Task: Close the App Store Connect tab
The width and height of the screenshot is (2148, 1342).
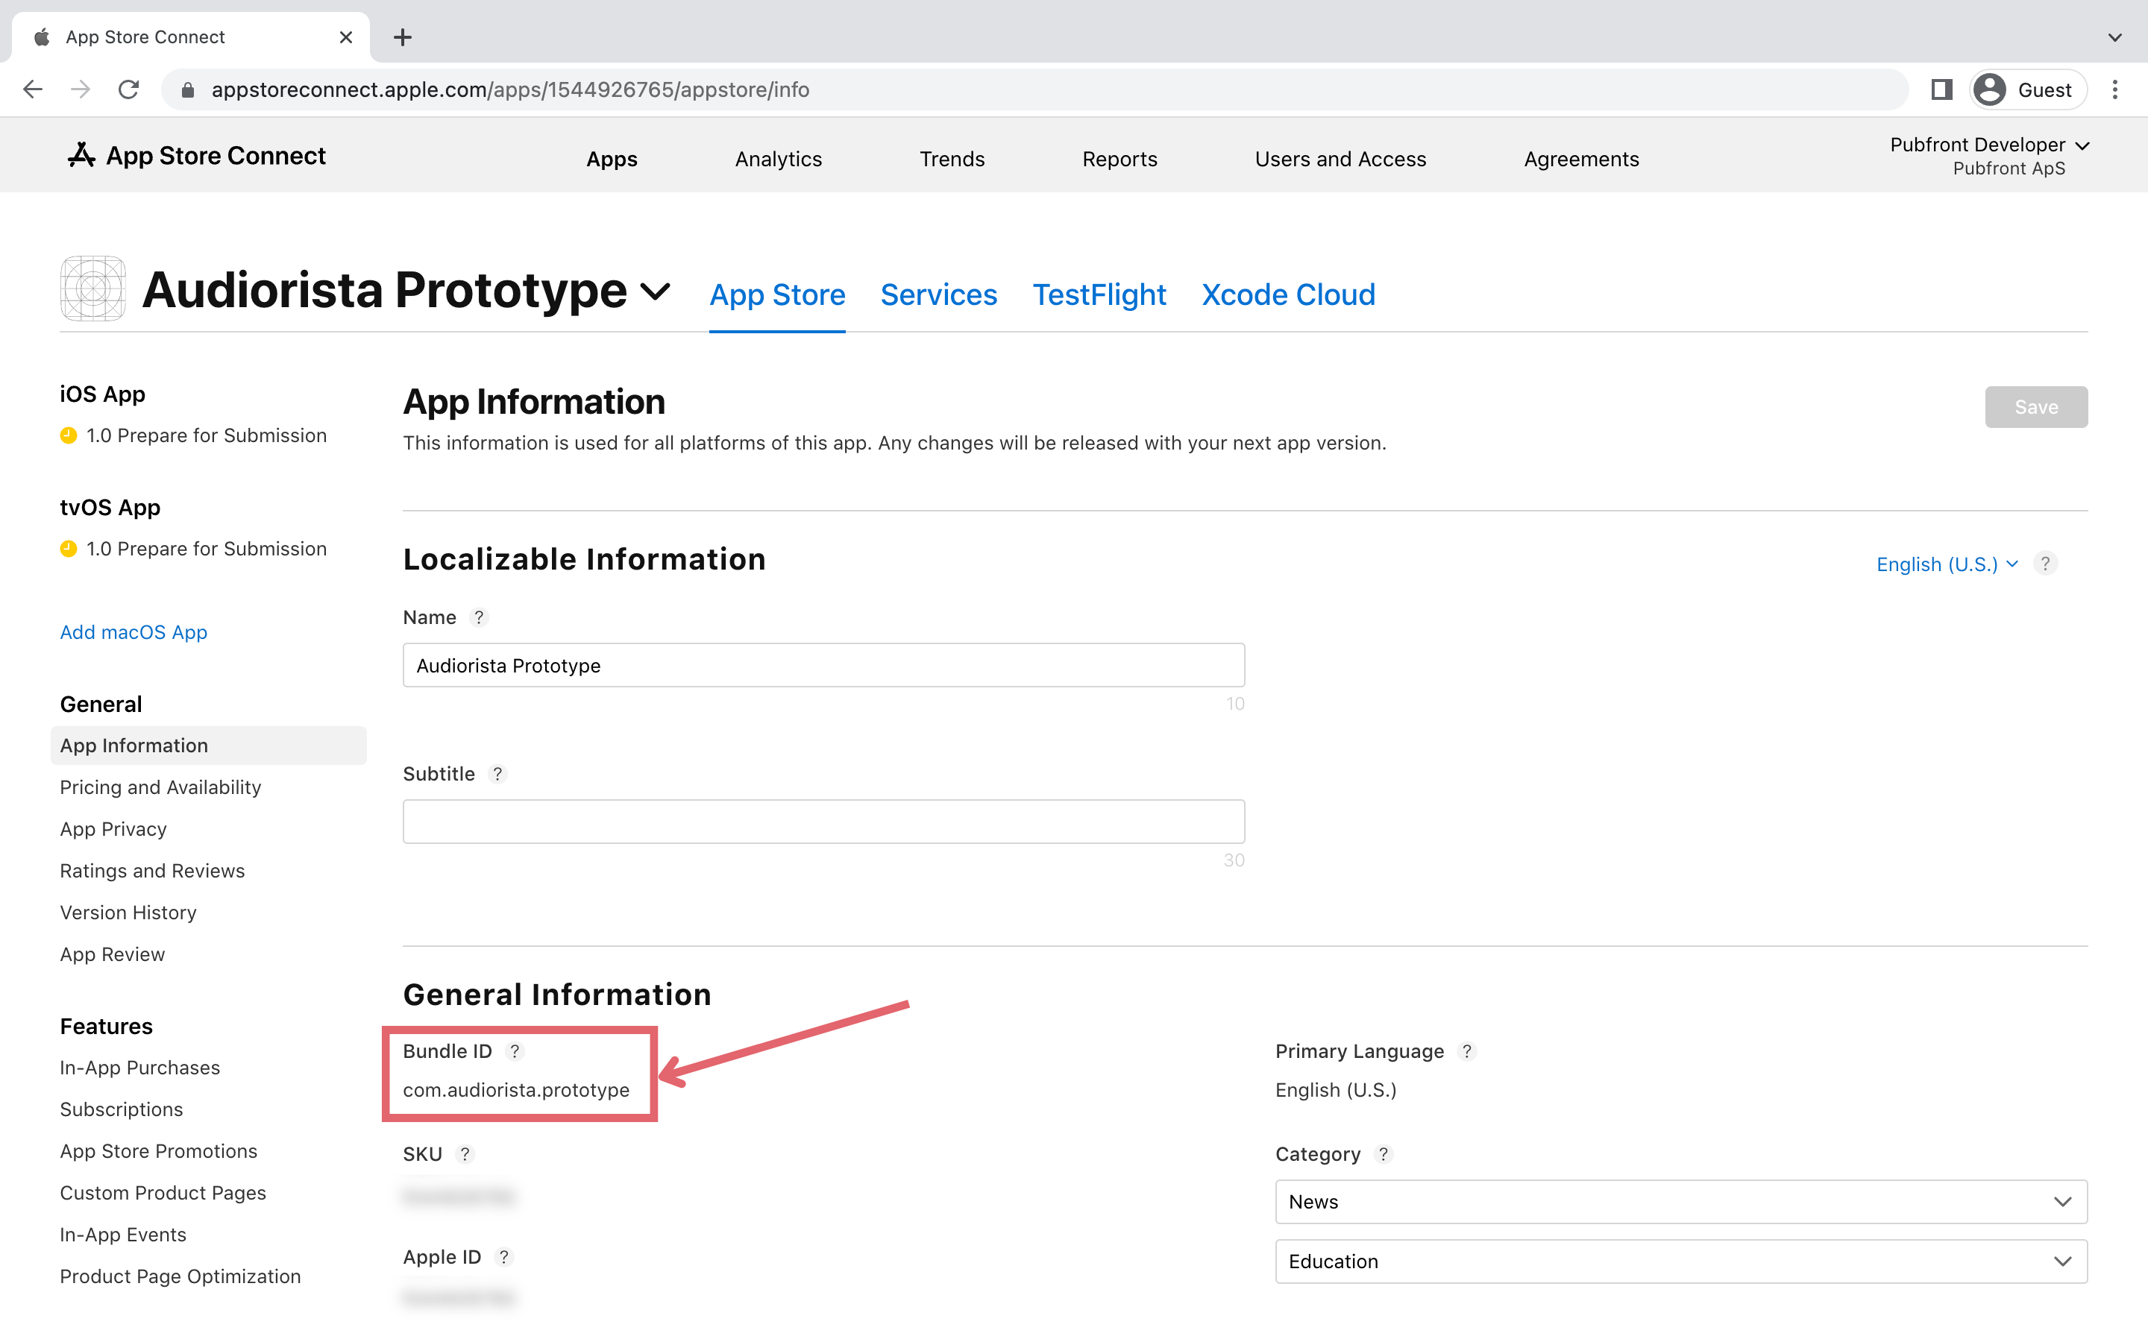Action: tap(346, 37)
